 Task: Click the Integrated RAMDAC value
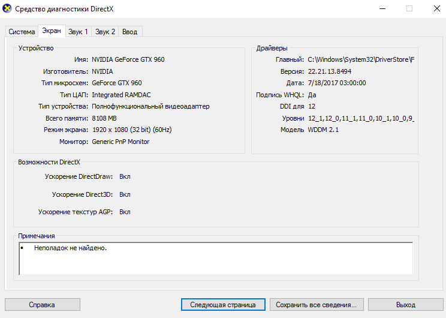[121, 95]
